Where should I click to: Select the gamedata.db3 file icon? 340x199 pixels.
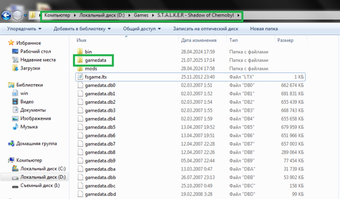point(80,110)
